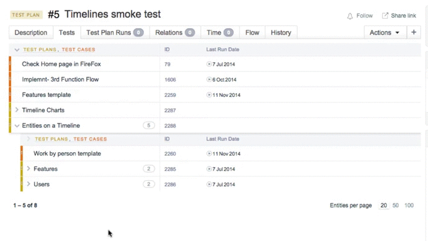Click the Share link arrow icon
428x241 pixels.
point(385,16)
